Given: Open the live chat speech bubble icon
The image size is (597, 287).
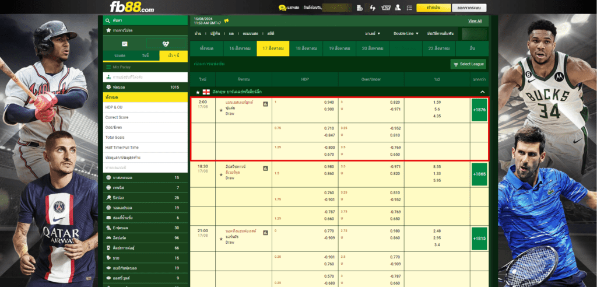Looking at the screenshot, I should (282, 8).
